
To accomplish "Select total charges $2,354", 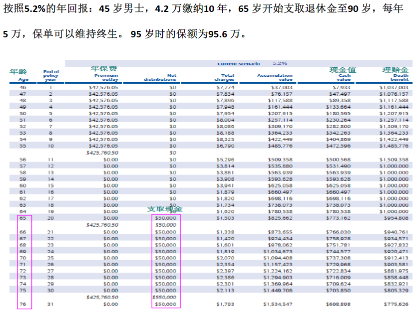I will point(226,265).
